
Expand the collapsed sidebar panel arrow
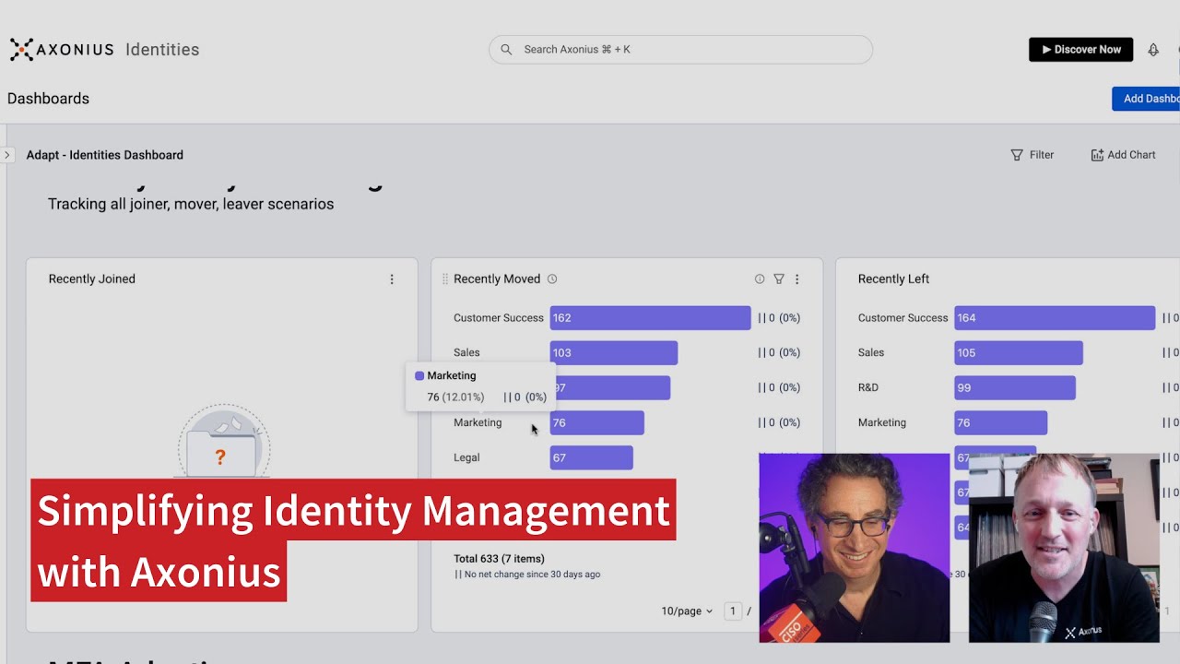[6, 155]
